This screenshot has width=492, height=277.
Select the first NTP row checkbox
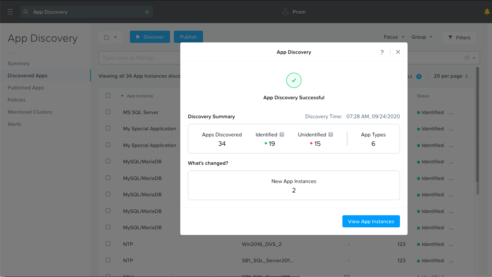point(108,244)
